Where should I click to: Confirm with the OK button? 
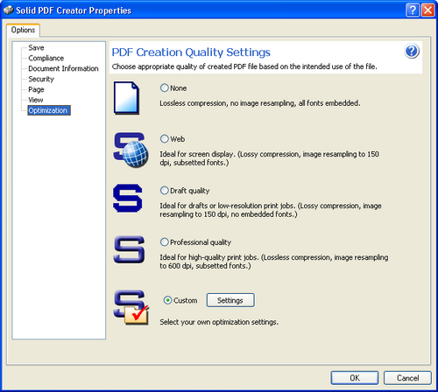pyautogui.click(x=355, y=378)
